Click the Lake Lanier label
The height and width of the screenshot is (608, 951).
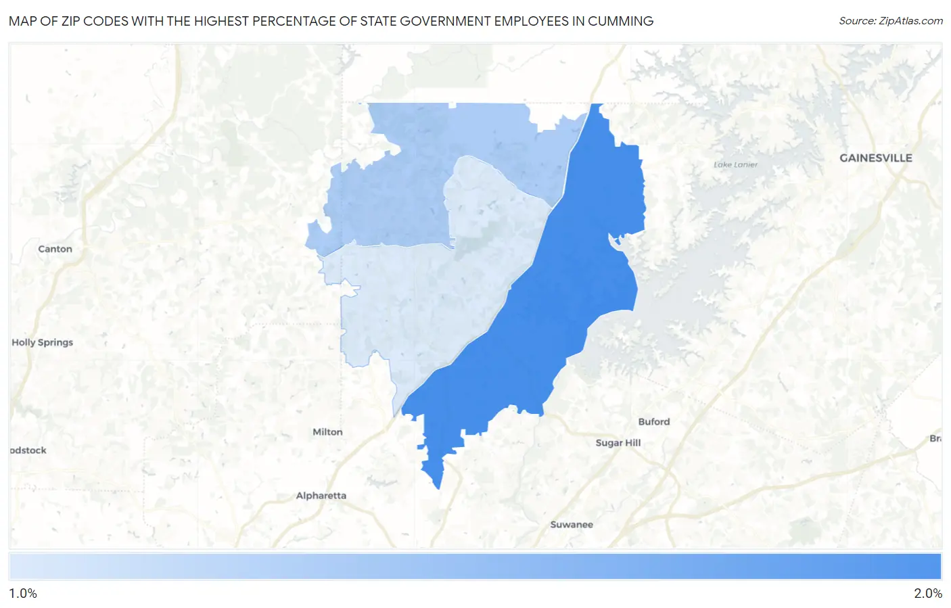736,164
